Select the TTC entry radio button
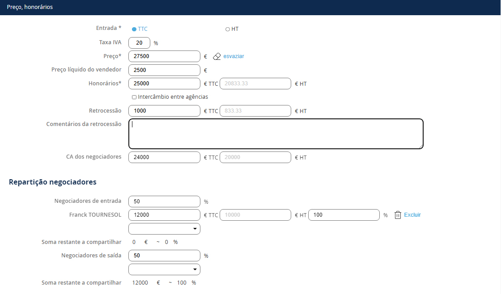501x294 pixels. (x=134, y=29)
